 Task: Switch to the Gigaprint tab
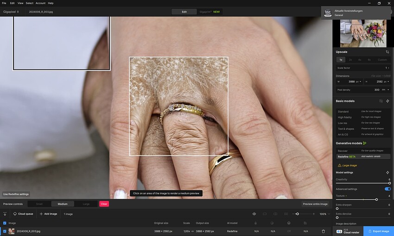pos(209,12)
